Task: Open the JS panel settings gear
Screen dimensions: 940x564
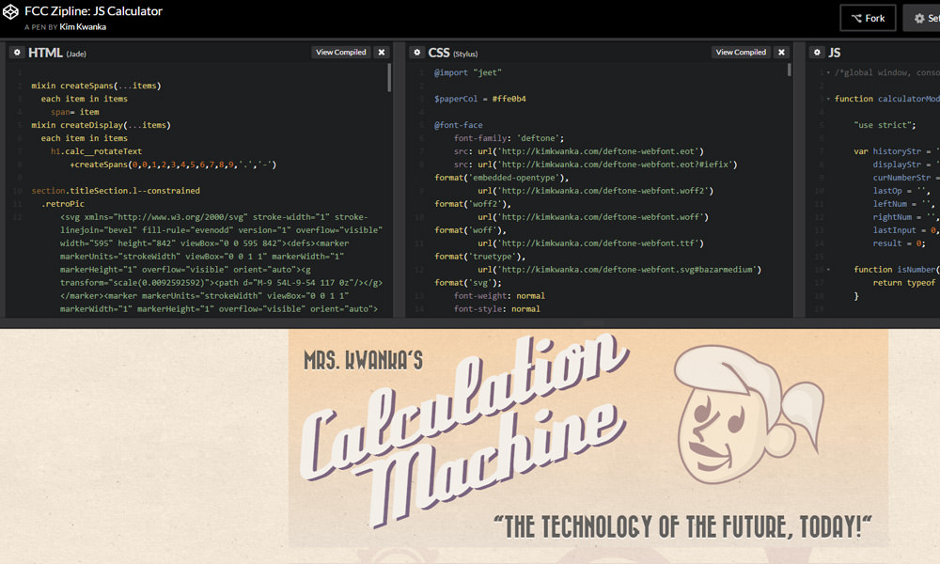Action: [817, 52]
